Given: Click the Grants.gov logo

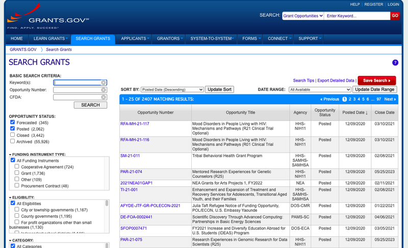Looking at the screenshot, I should (x=48, y=16).
